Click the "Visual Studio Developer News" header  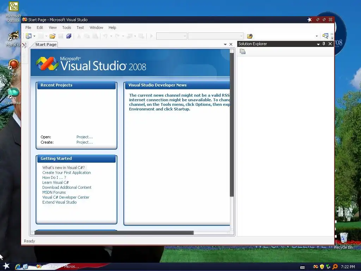coord(177,85)
